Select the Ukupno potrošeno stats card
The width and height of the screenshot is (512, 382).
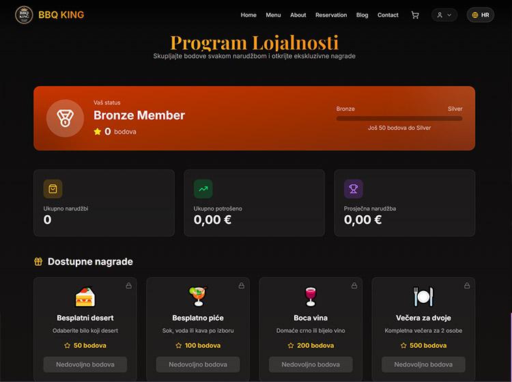pyautogui.click(x=254, y=202)
